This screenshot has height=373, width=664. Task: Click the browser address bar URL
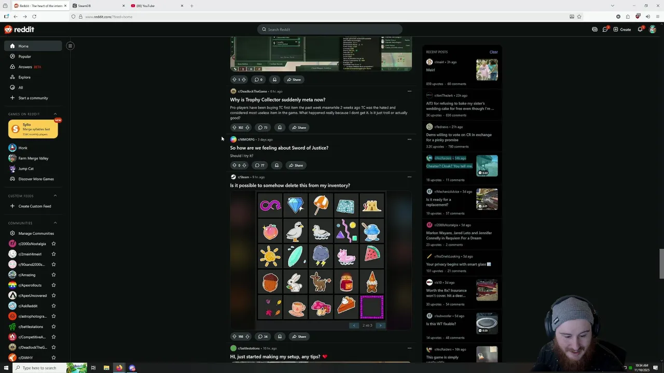point(109,17)
